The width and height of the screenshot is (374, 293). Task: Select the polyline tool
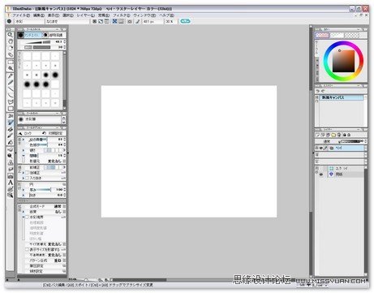(x=10, y=102)
